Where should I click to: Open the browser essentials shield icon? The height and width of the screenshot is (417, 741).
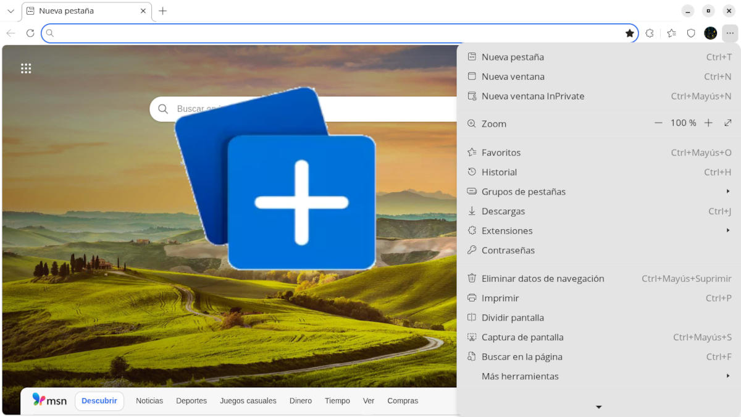691,33
